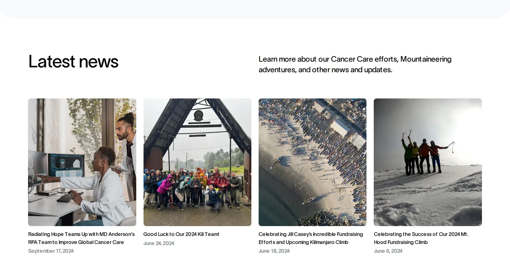This screenshot has width=510, height=264.
Task: Open the Mt. Hood climbers summit photo
Action: (428, 162)
